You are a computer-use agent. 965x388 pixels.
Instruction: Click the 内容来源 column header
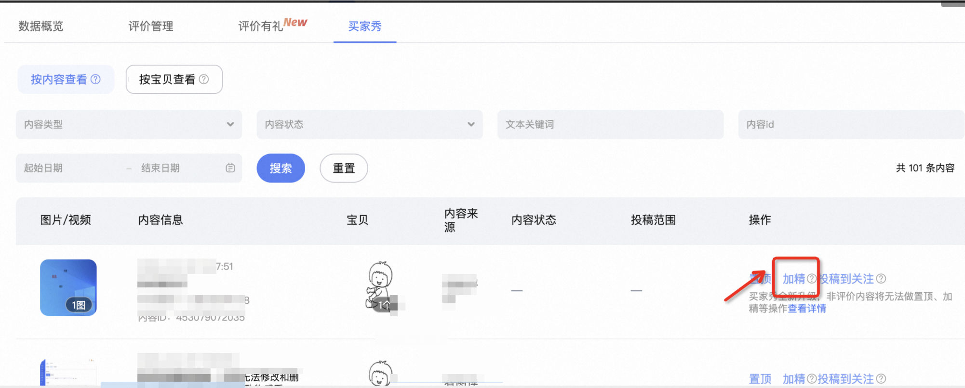[461, 220]
